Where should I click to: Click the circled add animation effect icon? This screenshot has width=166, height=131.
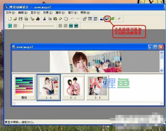point(107,19)
